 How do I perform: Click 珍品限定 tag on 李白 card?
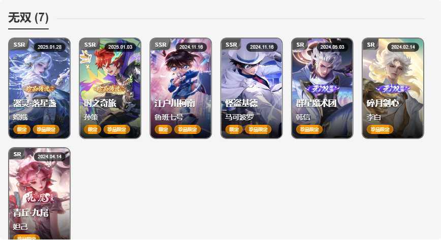pos(380,129)
